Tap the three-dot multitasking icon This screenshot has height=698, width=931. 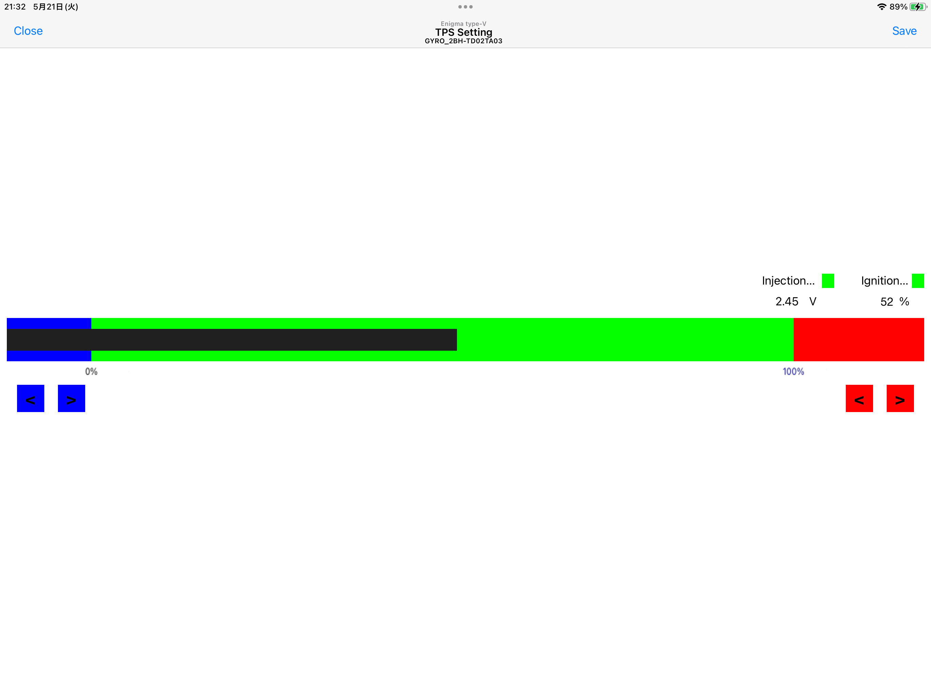click(465, 7)
